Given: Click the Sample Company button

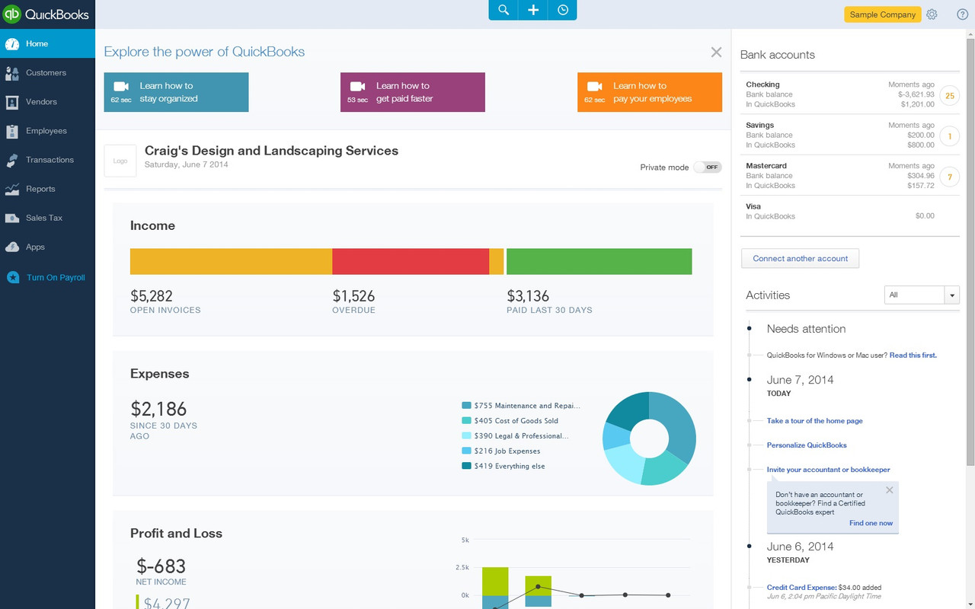Looking at the screenshot, I should [x=882, y=14].
